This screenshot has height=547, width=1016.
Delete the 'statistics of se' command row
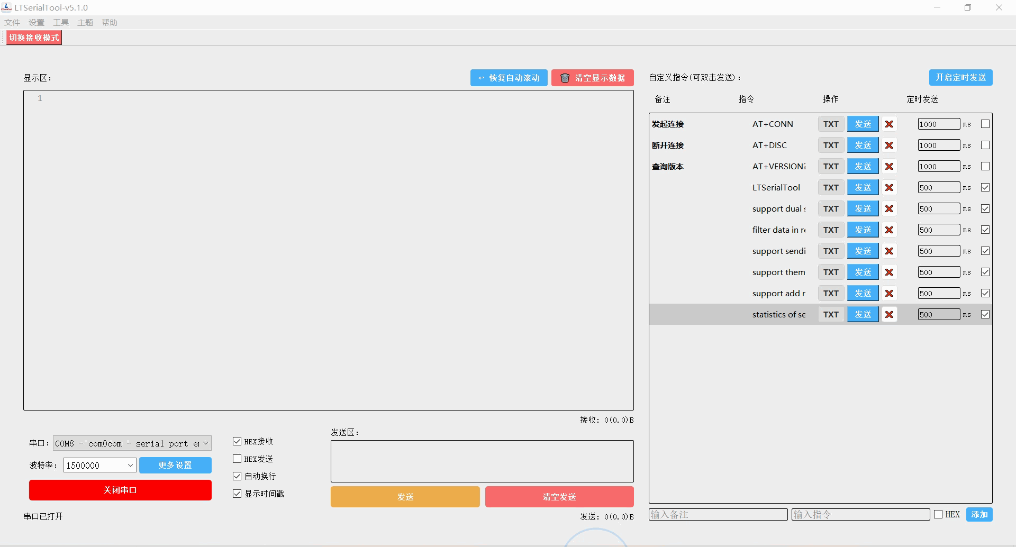coord(889,314)
